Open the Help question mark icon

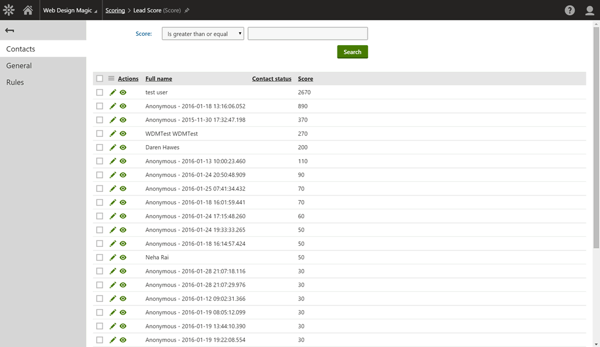click(570, 11)
